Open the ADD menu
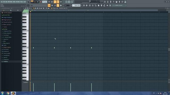The width and height of the screenshot is (170, 95). click(x=6, y=2)
